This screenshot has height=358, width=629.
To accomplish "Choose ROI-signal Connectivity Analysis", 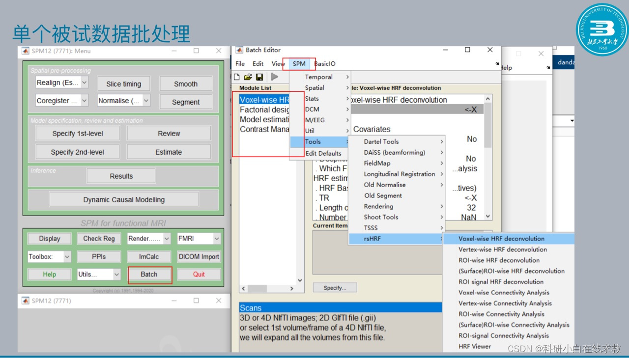I will [509, 336].
